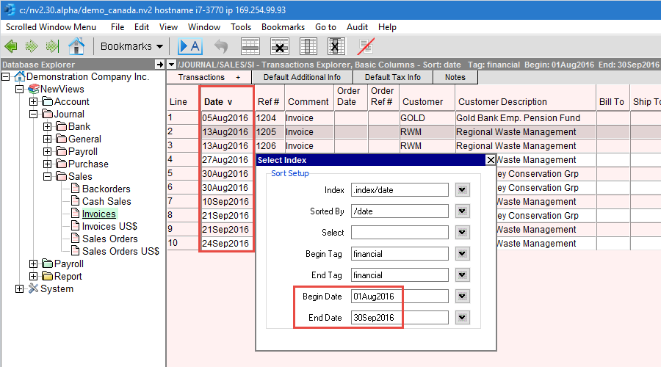Image resolution: width=661 pixels, height=367 pixels.
Task: Click the Customer column header
Action: tap(423, 102)
